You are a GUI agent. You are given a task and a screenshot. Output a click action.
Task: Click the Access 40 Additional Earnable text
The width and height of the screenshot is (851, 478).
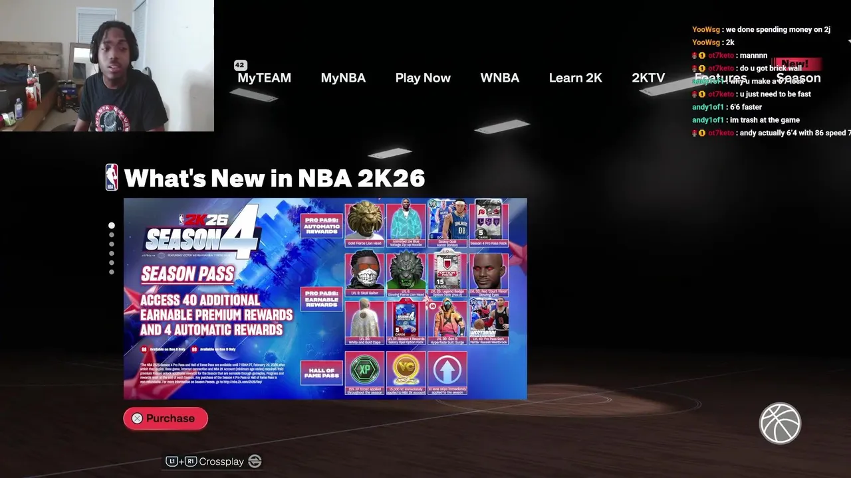click(x=216, y=315)
